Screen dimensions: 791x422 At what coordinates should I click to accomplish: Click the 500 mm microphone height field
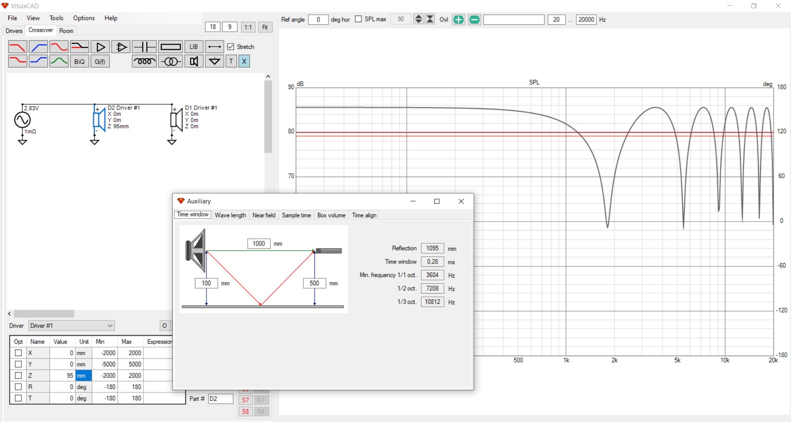315,283
